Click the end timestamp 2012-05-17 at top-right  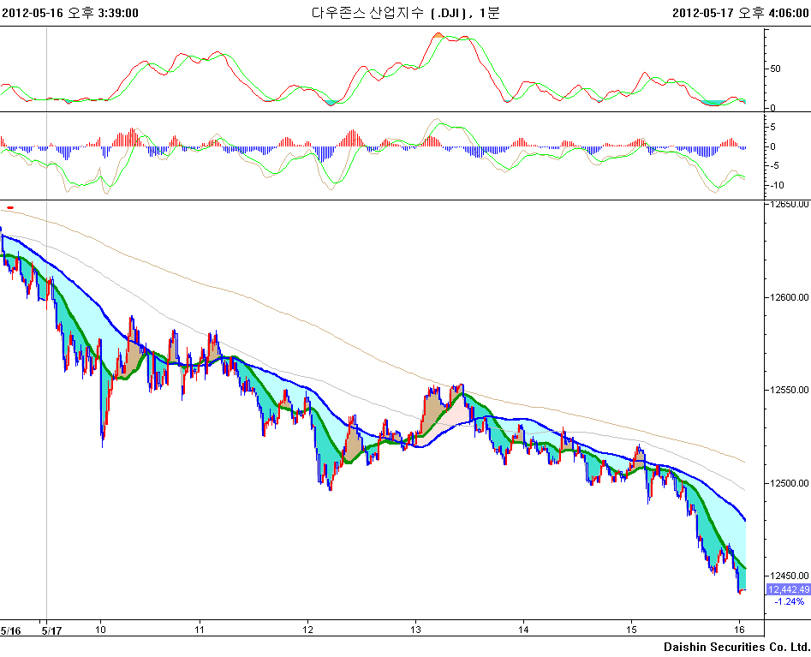pyautogui.click(x=740, y=12)
